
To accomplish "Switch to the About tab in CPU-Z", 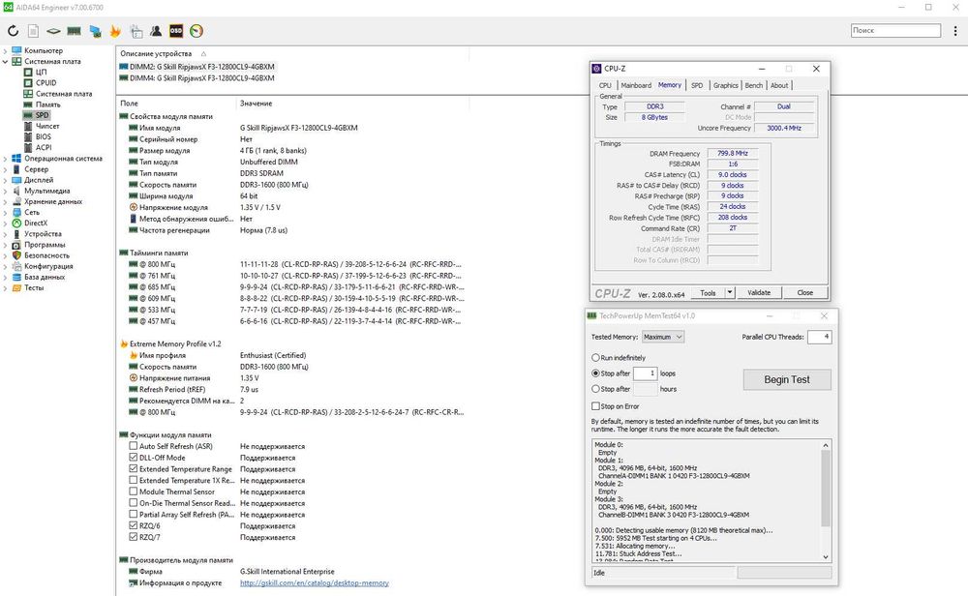I will (x=779, y=85).
